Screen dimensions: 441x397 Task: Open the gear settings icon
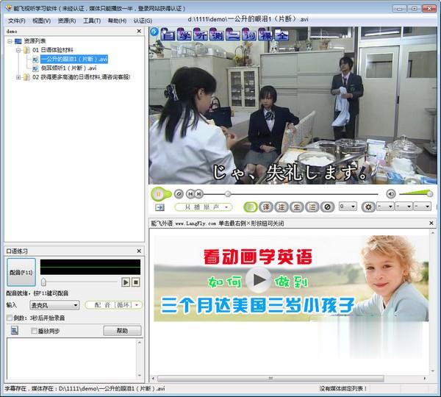pyautogui.click(x=368, y=207)
